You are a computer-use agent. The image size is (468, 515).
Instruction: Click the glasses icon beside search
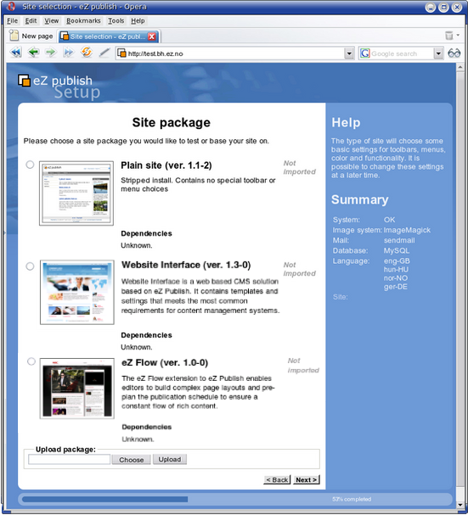click(x=454, y=53)
